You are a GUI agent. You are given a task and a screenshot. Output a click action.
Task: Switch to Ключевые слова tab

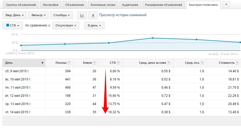(103, 5)
